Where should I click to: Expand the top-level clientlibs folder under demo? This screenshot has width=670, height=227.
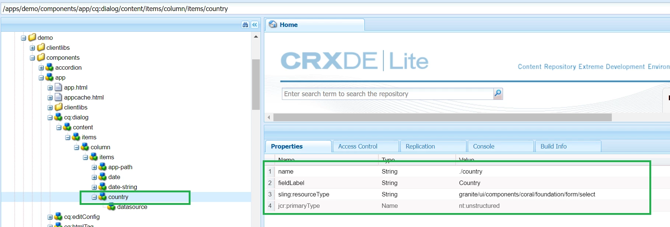[32, 48]
